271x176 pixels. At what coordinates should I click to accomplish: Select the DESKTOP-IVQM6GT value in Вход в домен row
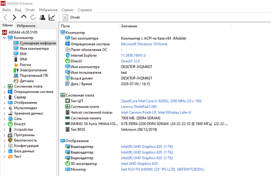[x=136, y=78]
